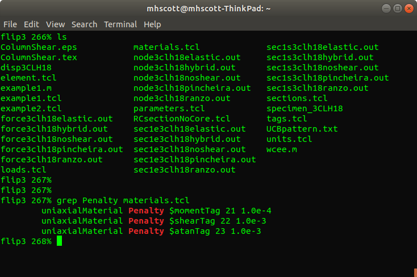Open the File menu
Screen dimensions: 417x277
(10, 24)
